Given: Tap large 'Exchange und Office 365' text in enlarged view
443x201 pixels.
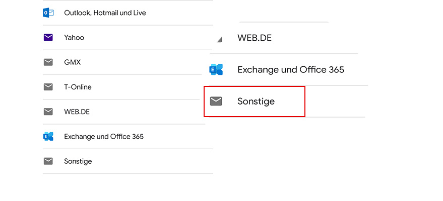Looking at the screenshot, I should coord(291,69).
